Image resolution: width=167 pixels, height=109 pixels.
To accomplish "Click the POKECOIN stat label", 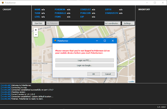I will [x=85, y=13].
